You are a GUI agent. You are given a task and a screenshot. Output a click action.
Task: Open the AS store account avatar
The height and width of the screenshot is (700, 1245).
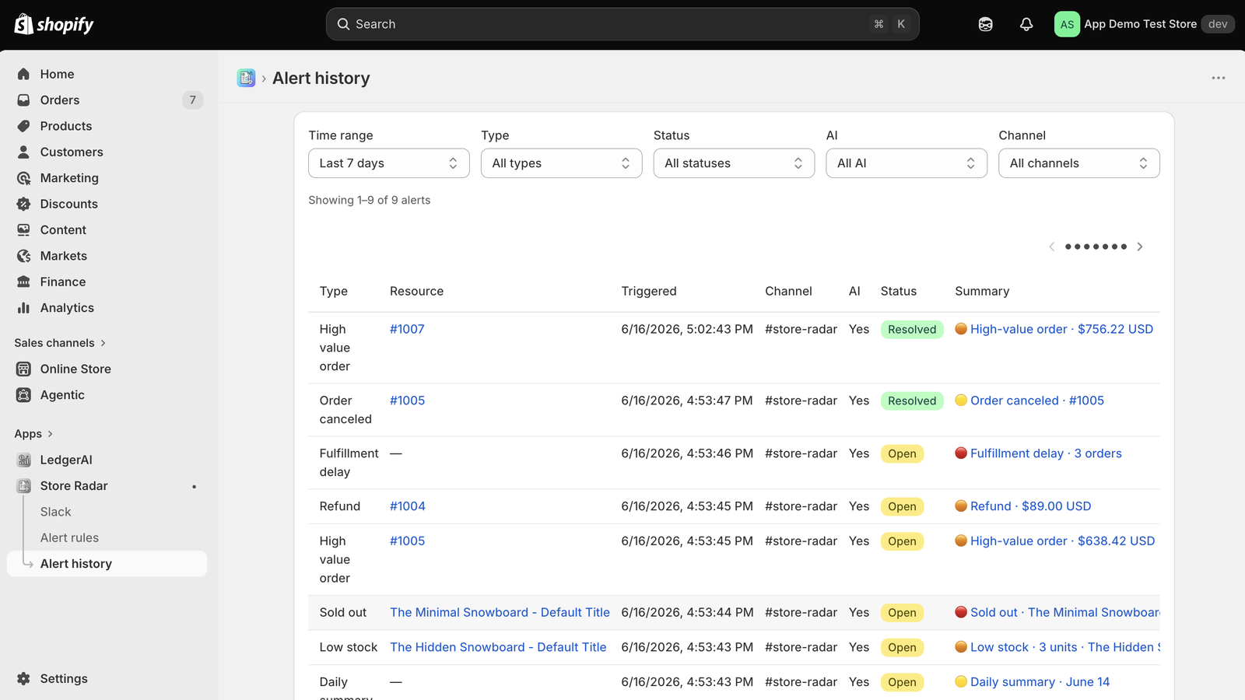click(x=1067, y=24)
